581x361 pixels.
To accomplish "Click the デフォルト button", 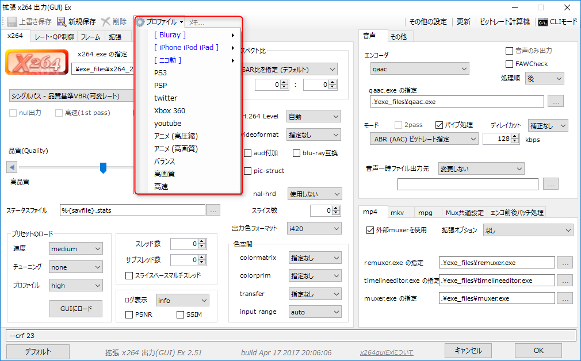I will [x=38, y=351].
